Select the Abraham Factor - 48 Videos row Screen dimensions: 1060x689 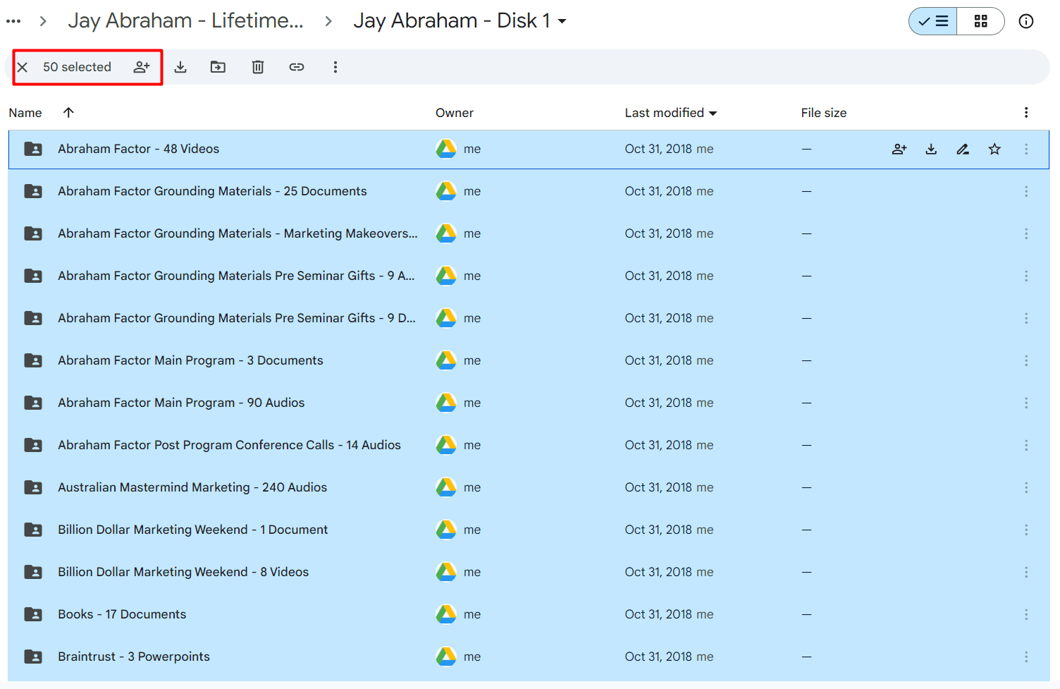pyautogui.click(x=529, y=149)
